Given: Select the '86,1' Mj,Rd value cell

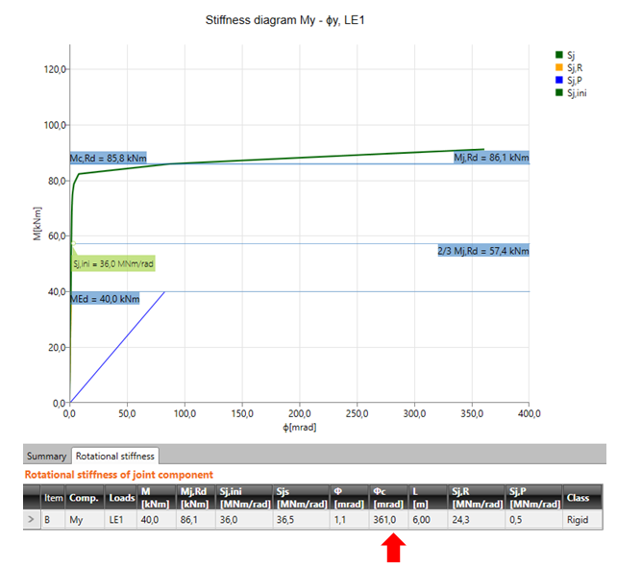Looking at the screenshot, I should 195,520.
